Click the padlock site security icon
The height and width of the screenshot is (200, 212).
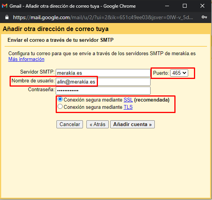click(7, 17)
